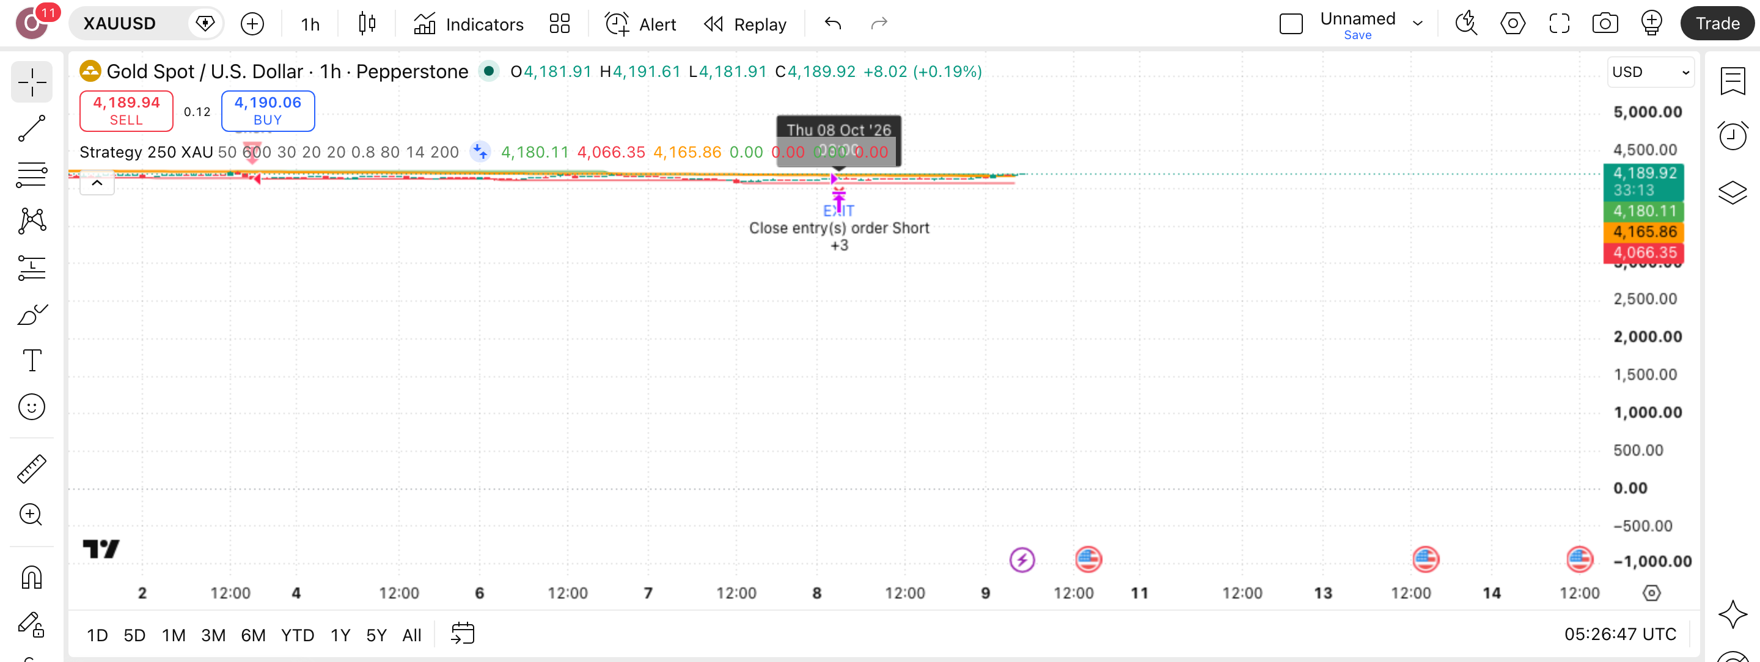Image resolution: width=1760 pixels, height=662 pixels.
Task: Open the XABCD pattern tools
Action: point(31,221)
